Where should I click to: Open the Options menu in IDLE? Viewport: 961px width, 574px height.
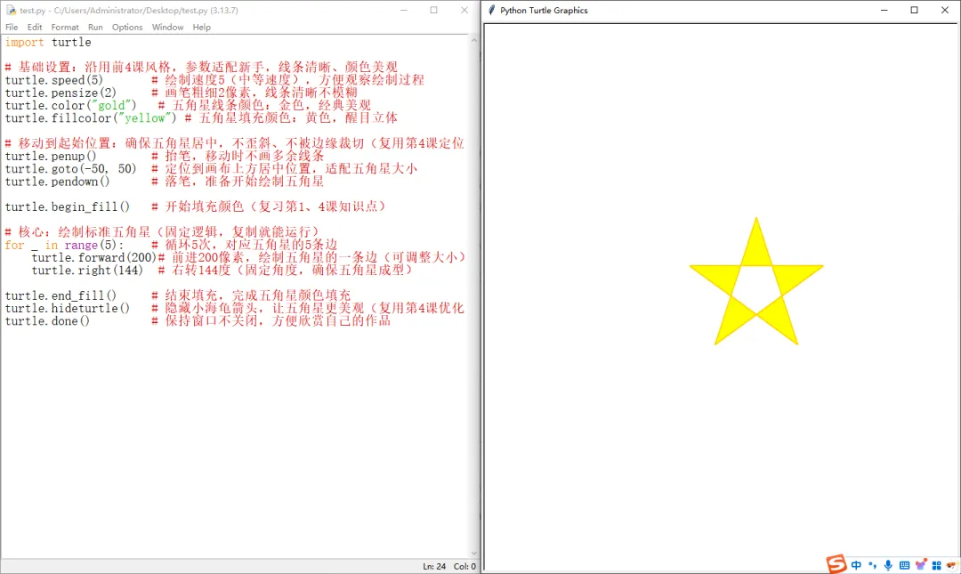127,27
